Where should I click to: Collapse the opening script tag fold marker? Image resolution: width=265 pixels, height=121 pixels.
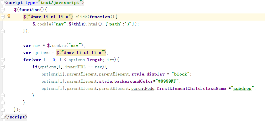[3, 3]
